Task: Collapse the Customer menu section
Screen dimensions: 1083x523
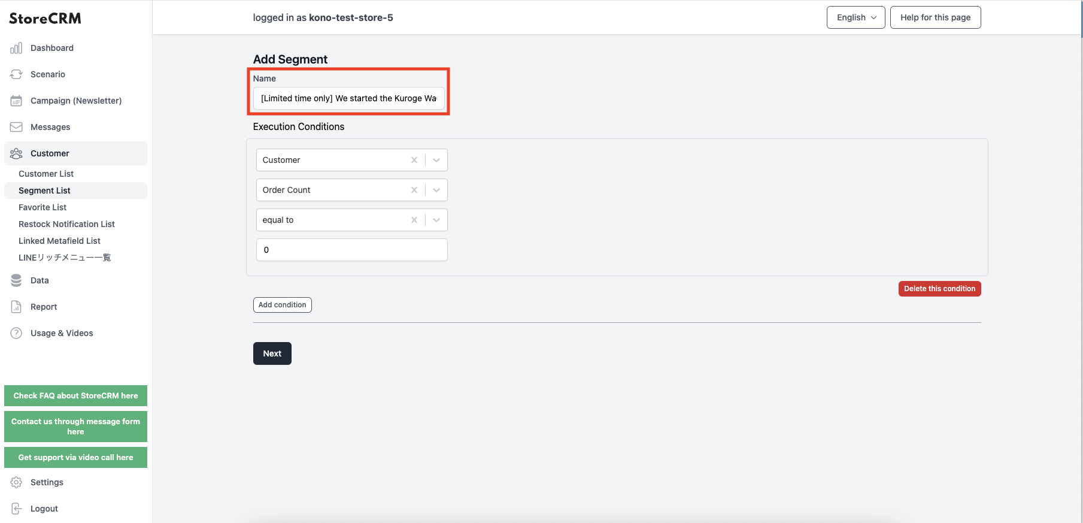Action: pyautogui.click(x=75, y=153)
